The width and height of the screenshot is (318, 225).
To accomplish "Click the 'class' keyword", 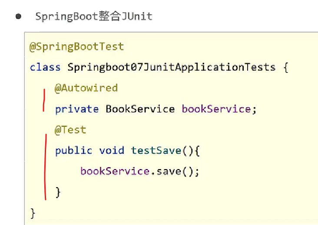I will (x=45, y=67).
